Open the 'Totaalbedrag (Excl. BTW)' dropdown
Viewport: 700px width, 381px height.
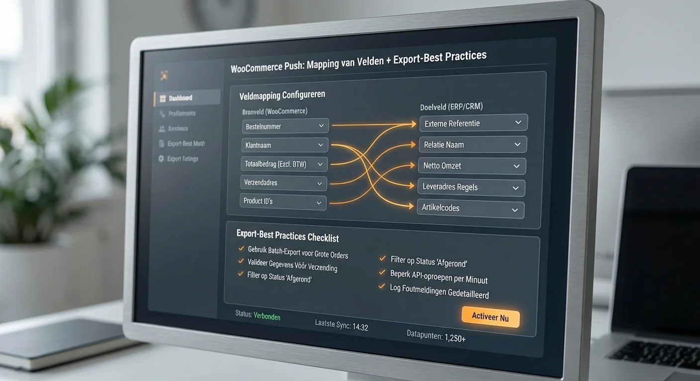[x=320, y=164]
